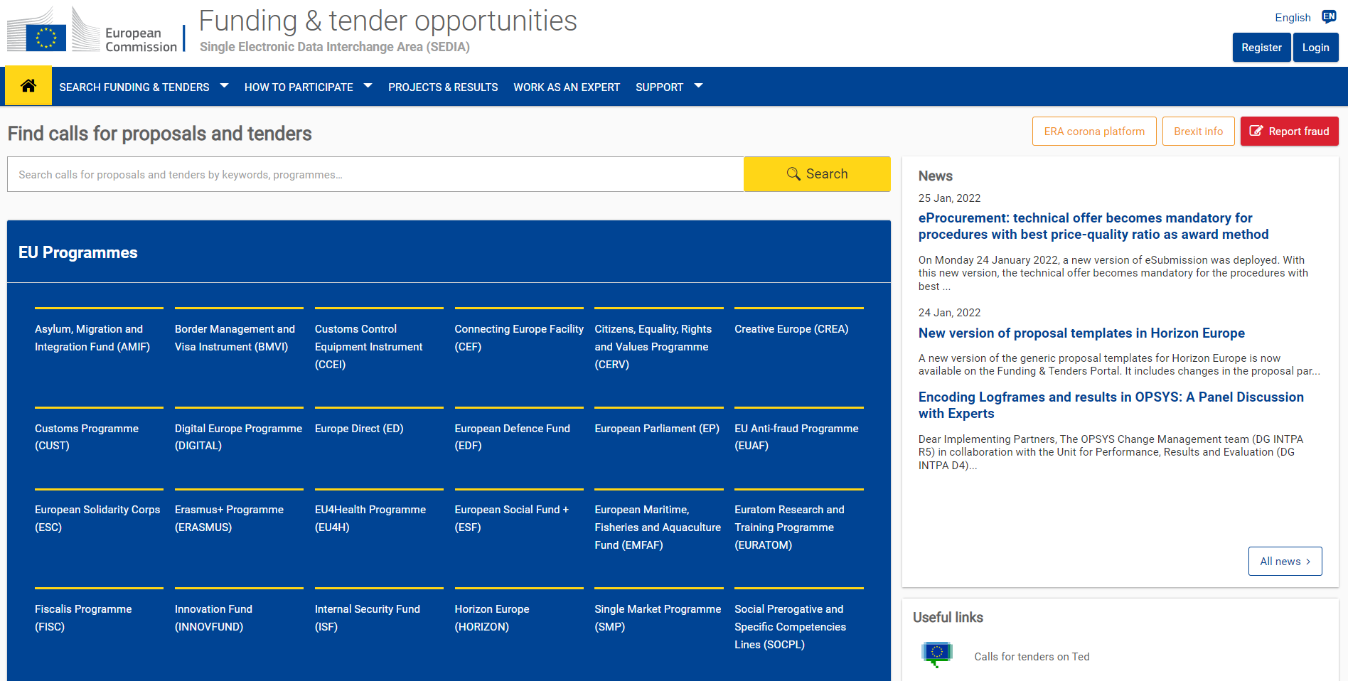Open European Maritime, Fisheries and Aquaculture Fund
Viewport: 1348px width, 681px height.
click(x=659, y=527)
